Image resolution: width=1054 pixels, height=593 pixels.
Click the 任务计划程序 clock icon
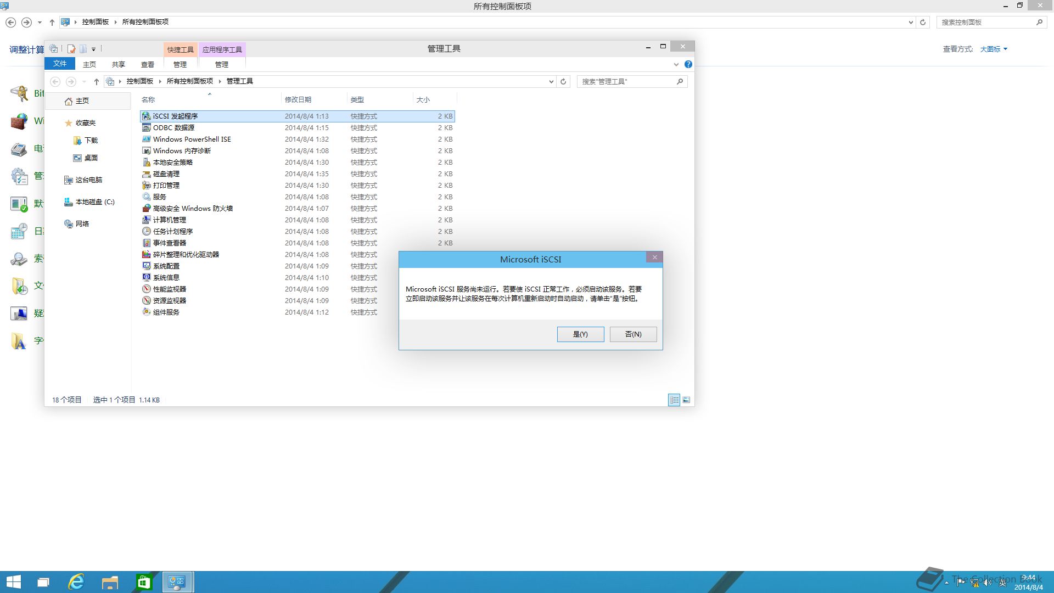146,231
